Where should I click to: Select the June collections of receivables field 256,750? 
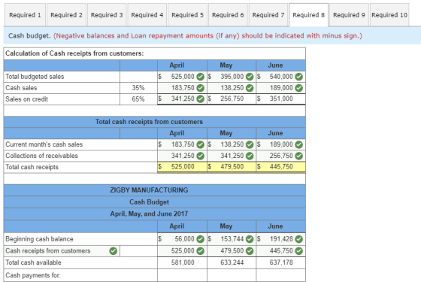coord(281,156)
